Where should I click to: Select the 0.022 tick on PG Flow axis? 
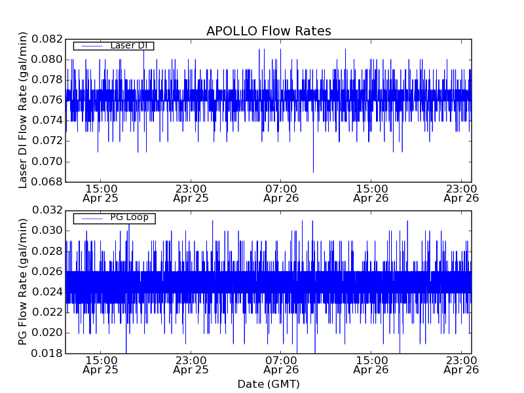[x=47, y=312]
